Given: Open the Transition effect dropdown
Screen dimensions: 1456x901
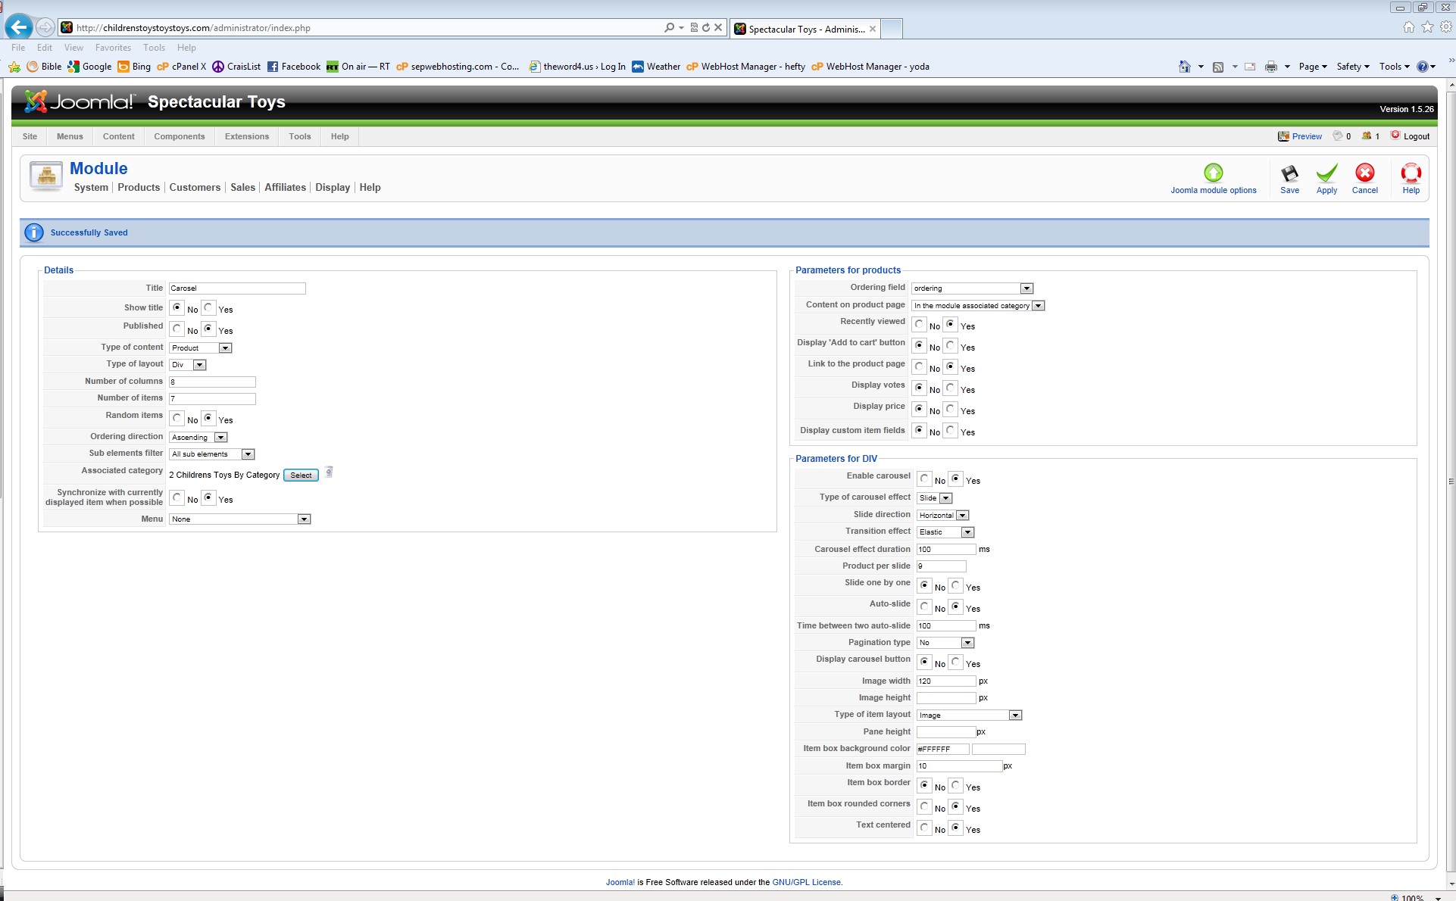Looking at the screenshot, I should pos(967,532).
